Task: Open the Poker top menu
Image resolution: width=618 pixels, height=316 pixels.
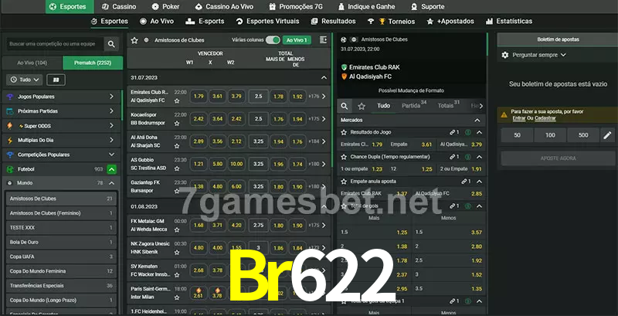Action: tap(165, 7)
